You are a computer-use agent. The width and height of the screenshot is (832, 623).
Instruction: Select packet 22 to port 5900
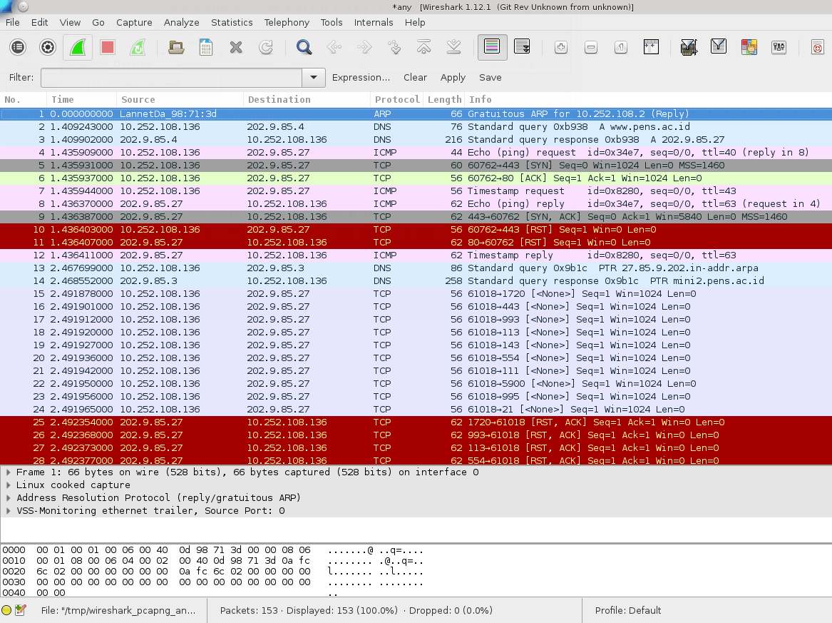[416, 383]
